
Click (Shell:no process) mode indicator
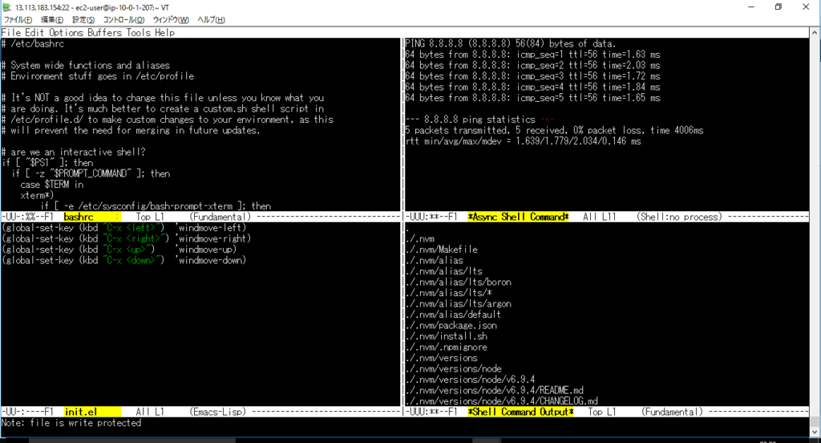(679, 217)
